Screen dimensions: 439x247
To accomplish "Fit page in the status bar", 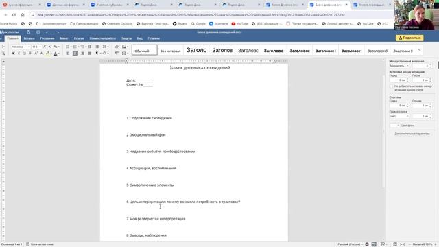I will tap(395, 244).
